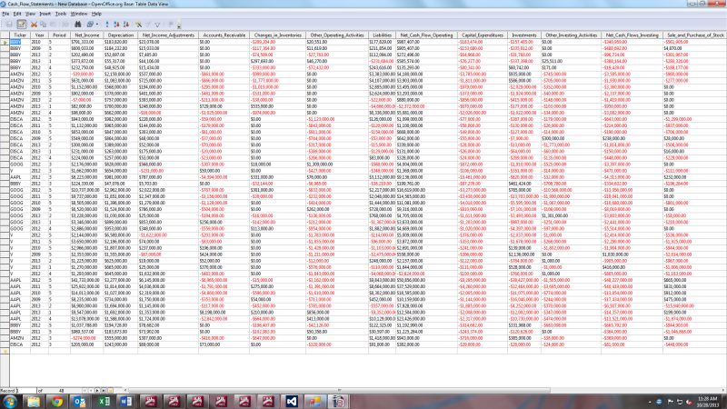Open the Help menu

tap(96, 14)
